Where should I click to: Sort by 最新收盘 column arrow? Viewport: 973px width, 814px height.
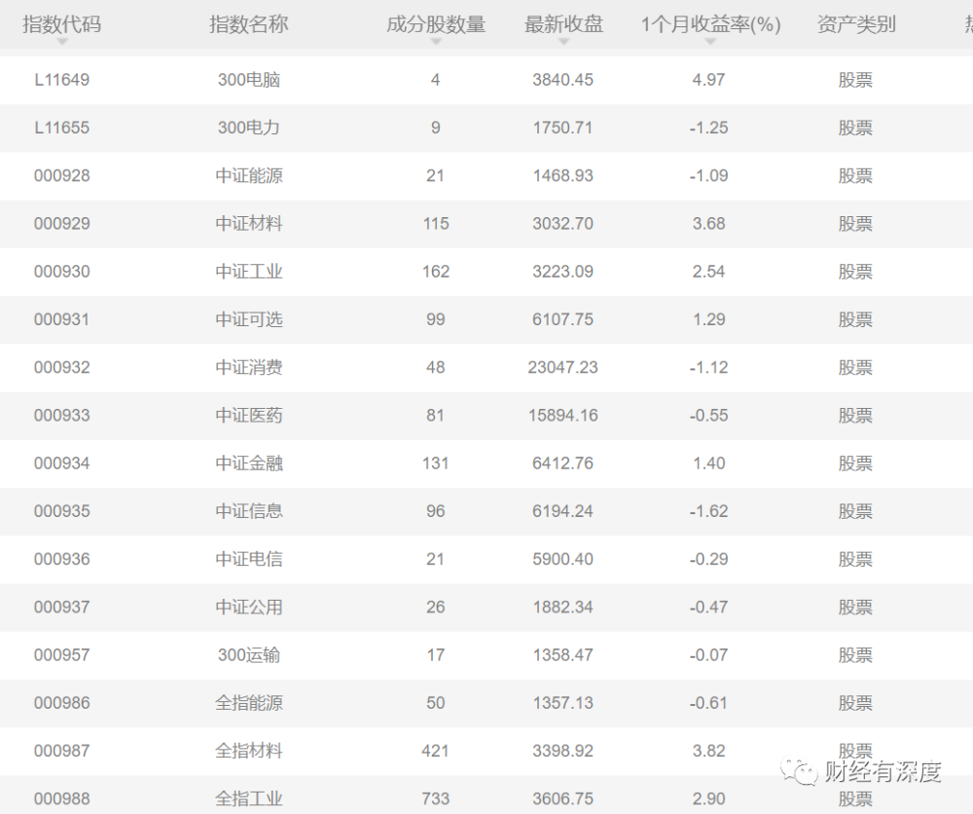click(563, 42)
